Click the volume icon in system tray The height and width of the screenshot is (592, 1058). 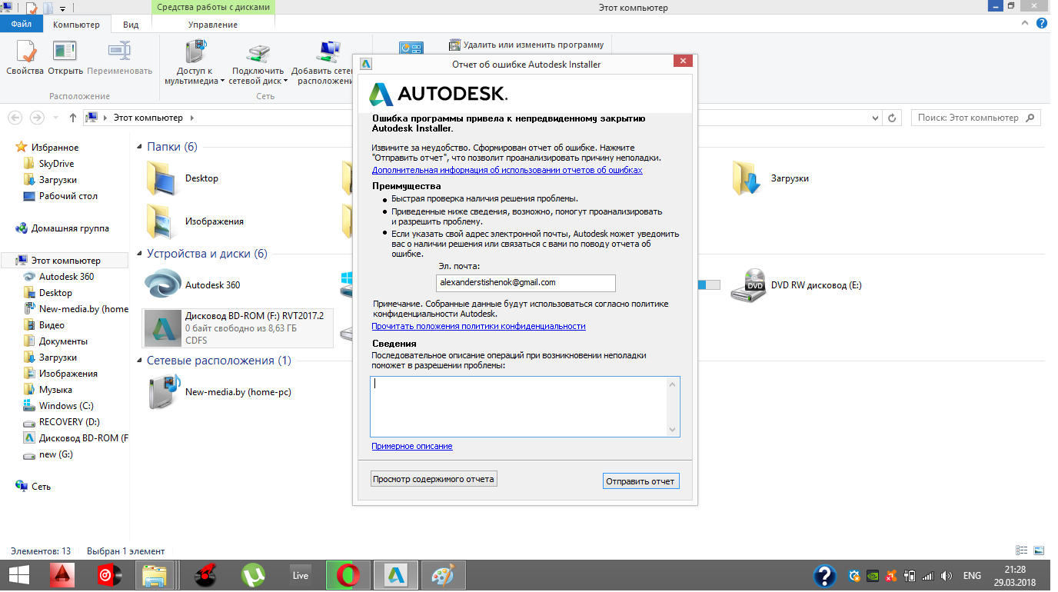click(946, 575)
